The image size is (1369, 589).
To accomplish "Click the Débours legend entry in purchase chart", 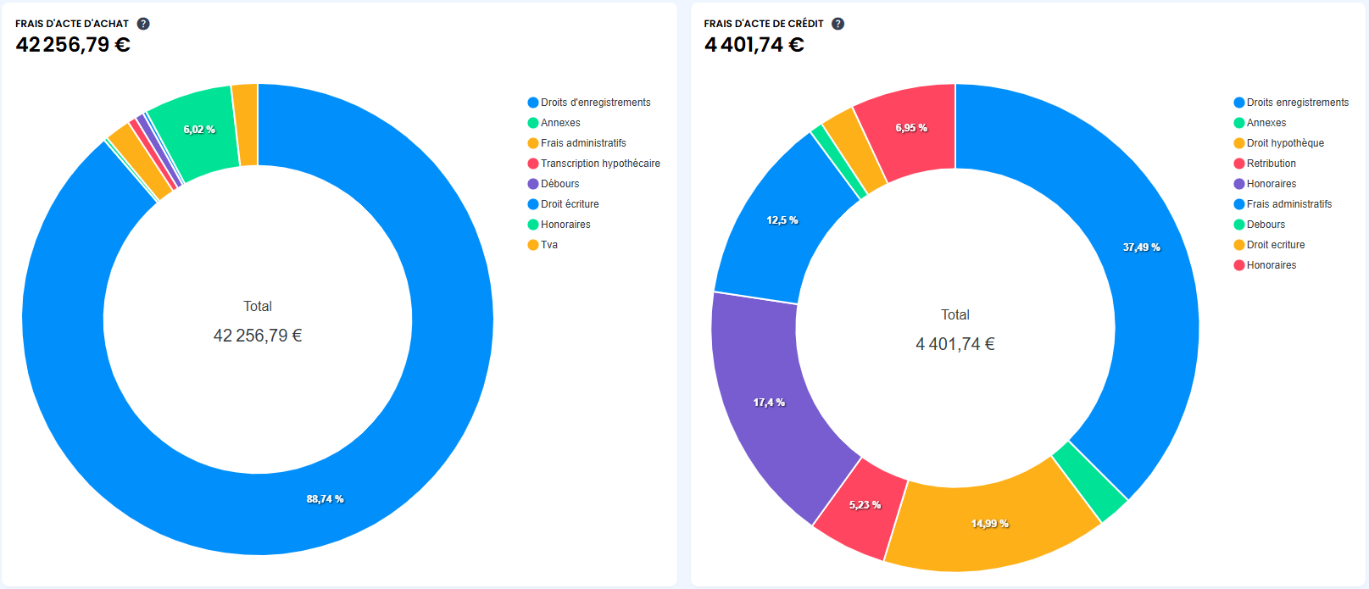I will pyautogui.click(x=559, y=184).
